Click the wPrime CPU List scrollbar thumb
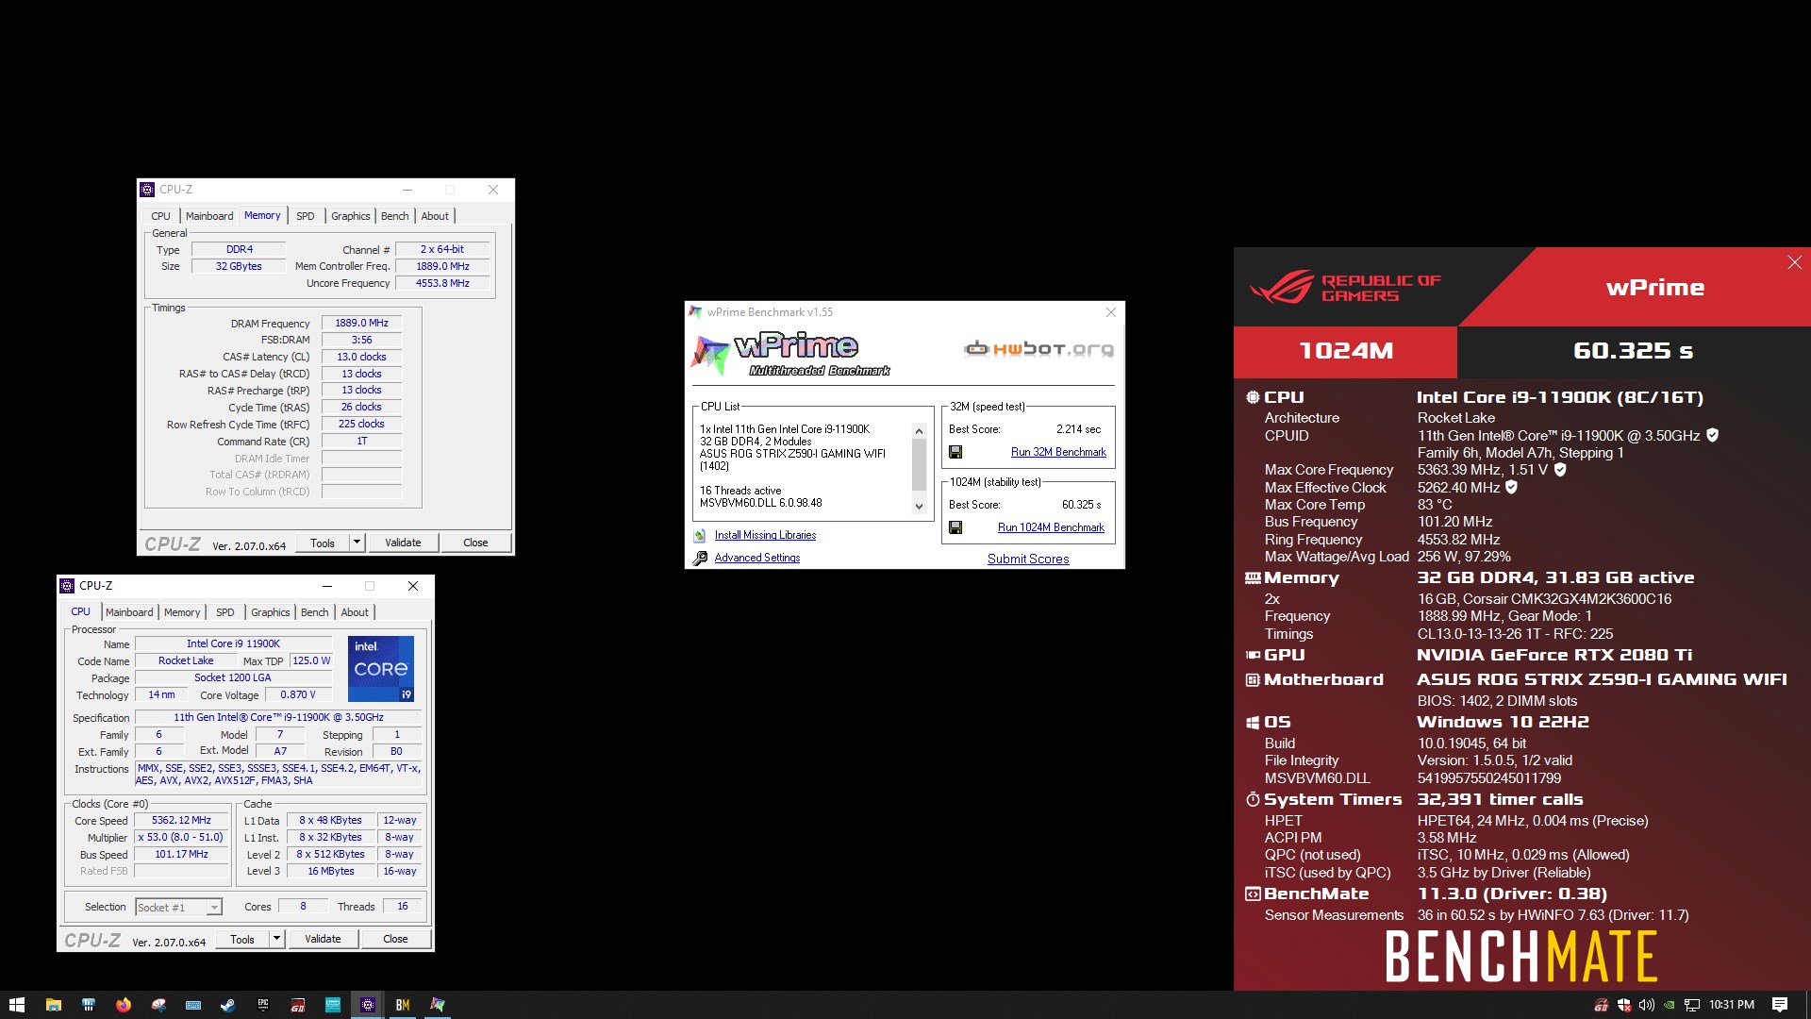 pyautogui.click(x=919, y=466)
